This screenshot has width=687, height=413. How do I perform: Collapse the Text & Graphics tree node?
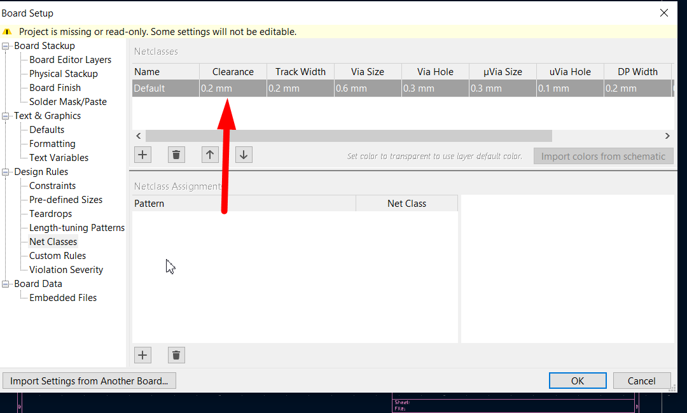coord(6,116)
